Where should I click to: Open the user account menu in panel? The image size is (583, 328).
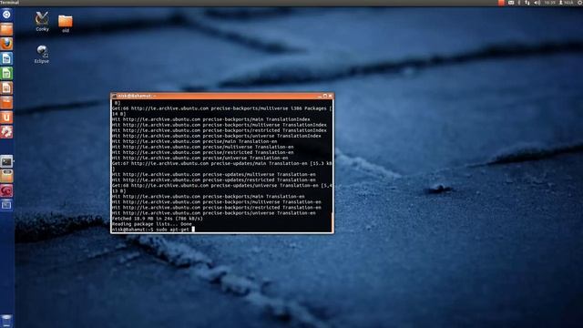(567, 3)
